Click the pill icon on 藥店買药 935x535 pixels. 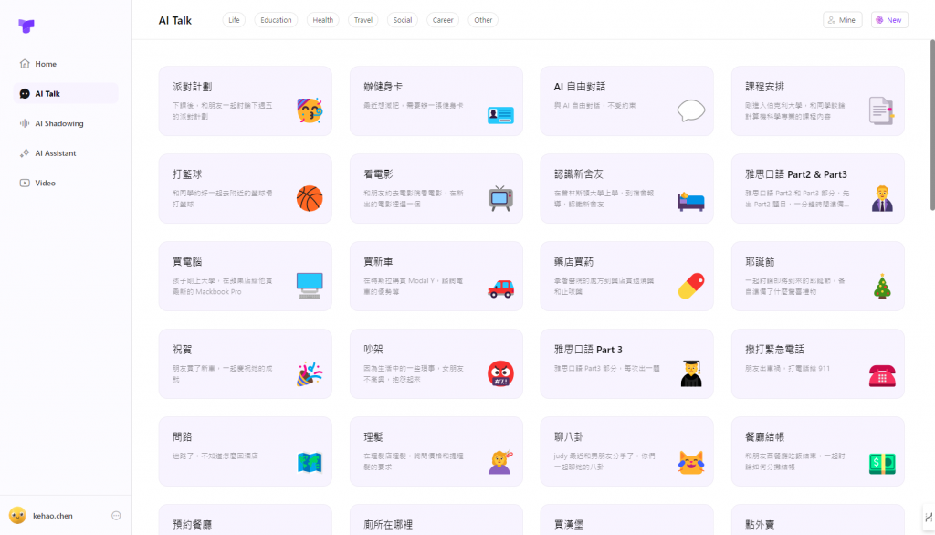(691, 287)
